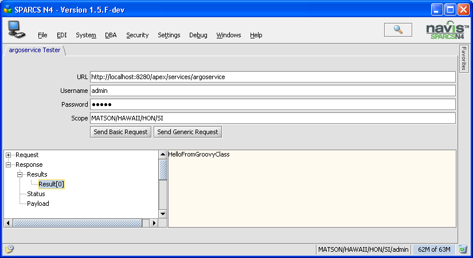Click tree horizontal scrollbar left arrow

coord(8,223)
